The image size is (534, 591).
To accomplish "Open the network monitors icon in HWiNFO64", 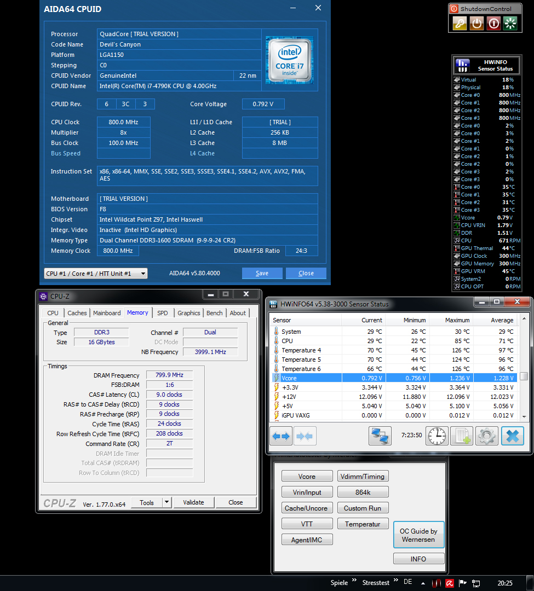I will pyautogui.click(x=380, y=436).
